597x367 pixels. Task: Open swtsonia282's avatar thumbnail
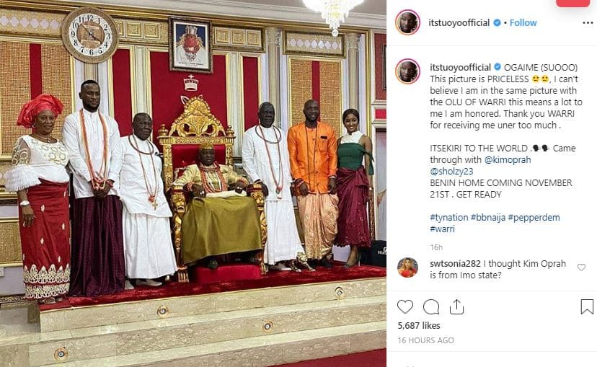click(x=408, y=267)
